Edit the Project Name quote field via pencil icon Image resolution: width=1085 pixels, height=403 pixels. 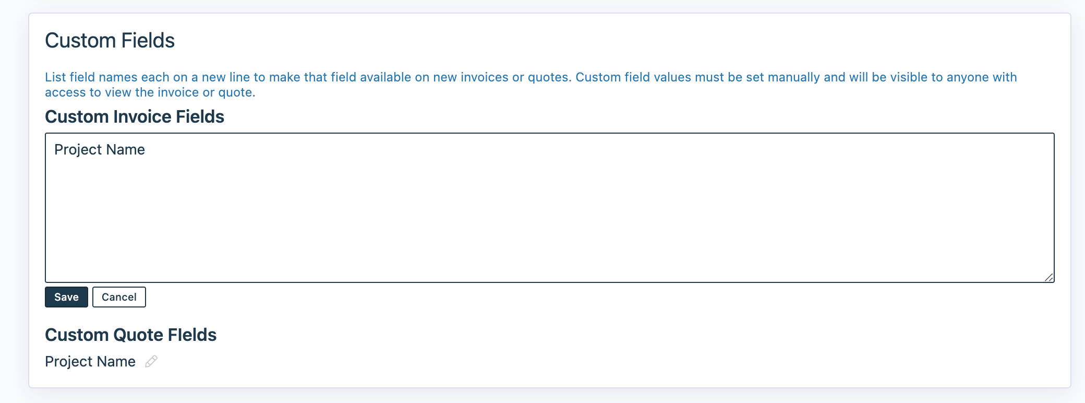pyautogui.click(x=151, y=361)
